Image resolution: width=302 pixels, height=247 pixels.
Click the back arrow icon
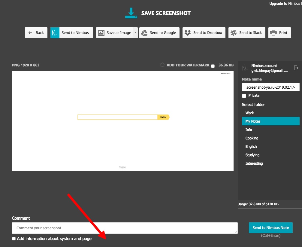30,33
